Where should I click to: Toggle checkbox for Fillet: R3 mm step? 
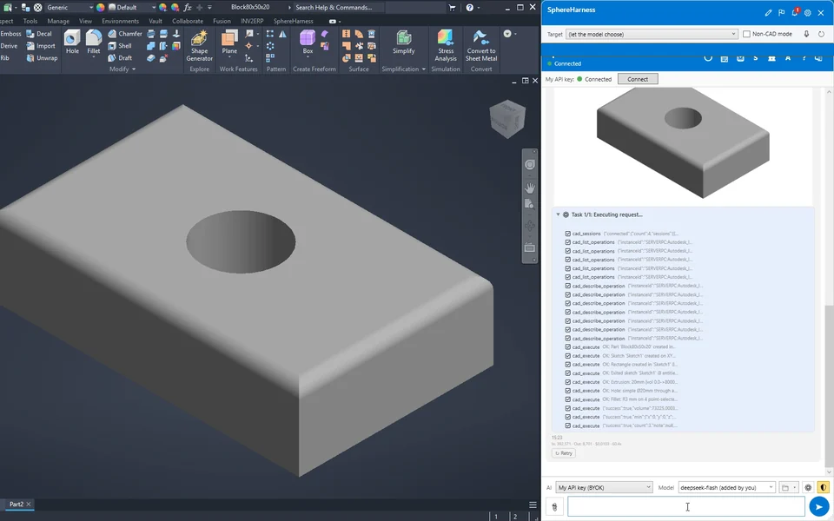pos(567,399)
